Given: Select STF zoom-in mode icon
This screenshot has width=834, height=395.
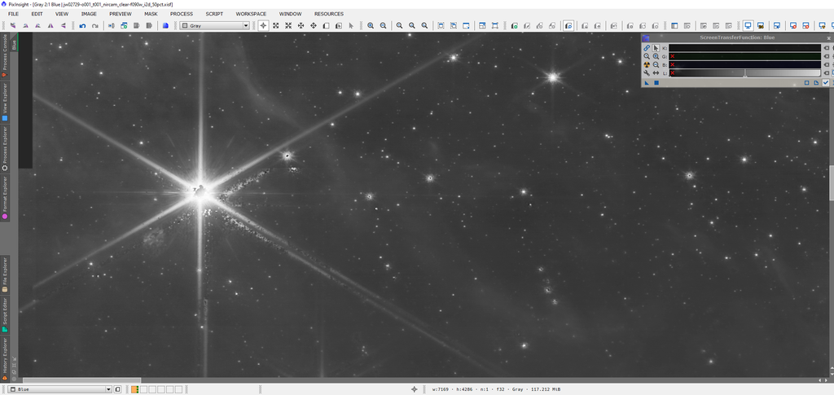Looking at the screenshot, I should [656, 56].
